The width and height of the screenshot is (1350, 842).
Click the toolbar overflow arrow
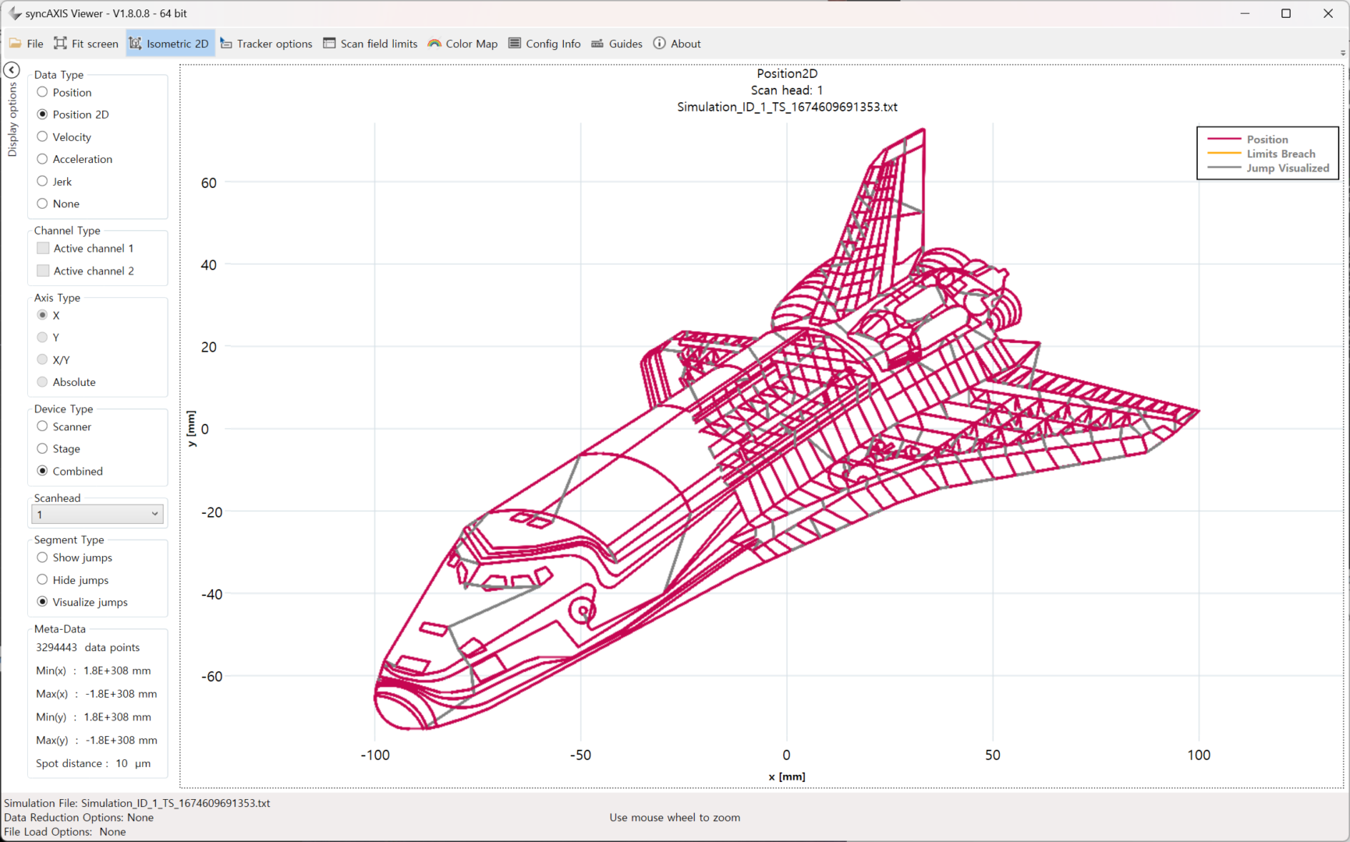tap(1343, 53)
